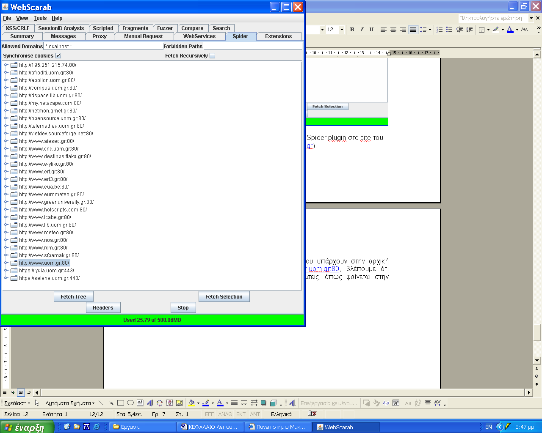Click spelling status icon in Word status bar
Viewport: 542px width, 433px height.
click(x=312, y=414)
